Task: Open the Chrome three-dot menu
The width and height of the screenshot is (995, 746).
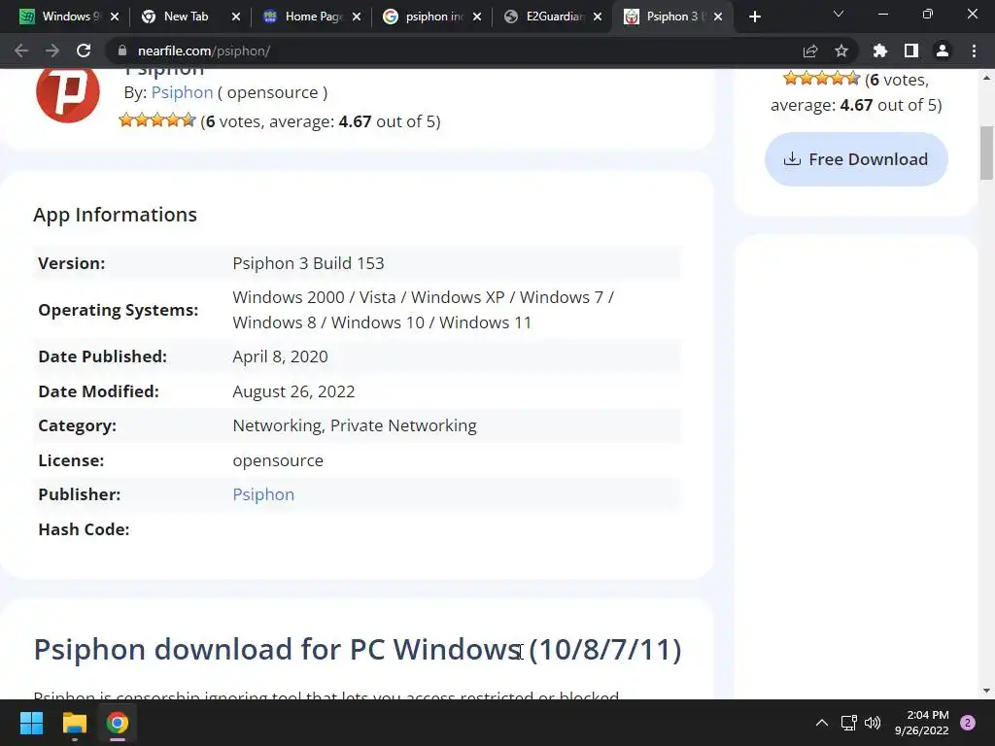Action: coord(974,51)
